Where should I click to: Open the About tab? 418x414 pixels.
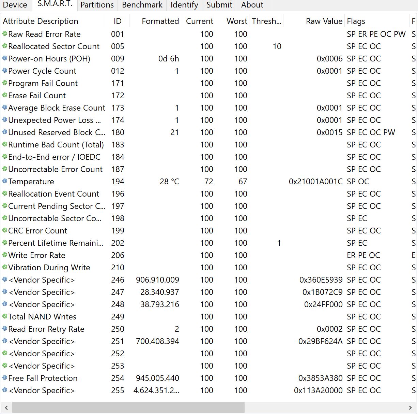[252, 5]
